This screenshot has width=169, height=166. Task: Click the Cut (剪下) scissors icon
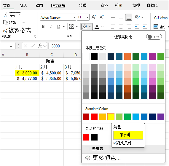click(6, 15)
